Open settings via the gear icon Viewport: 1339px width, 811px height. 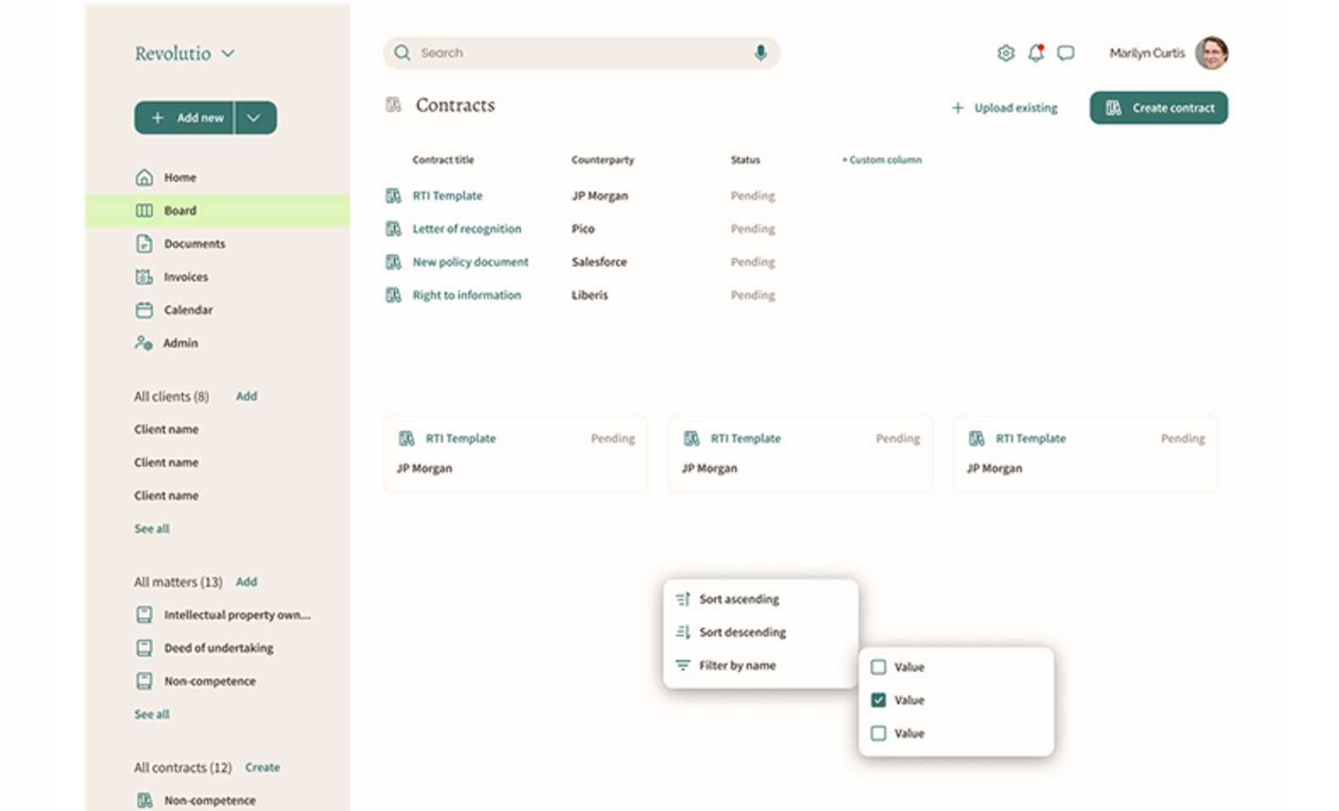1006,53
